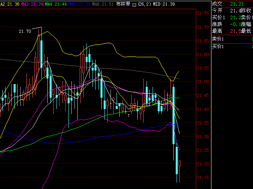Image resolution: width=253 pixels, height=189 pixels.
Task: Click the 最低 label
Action: pos(246,31)
